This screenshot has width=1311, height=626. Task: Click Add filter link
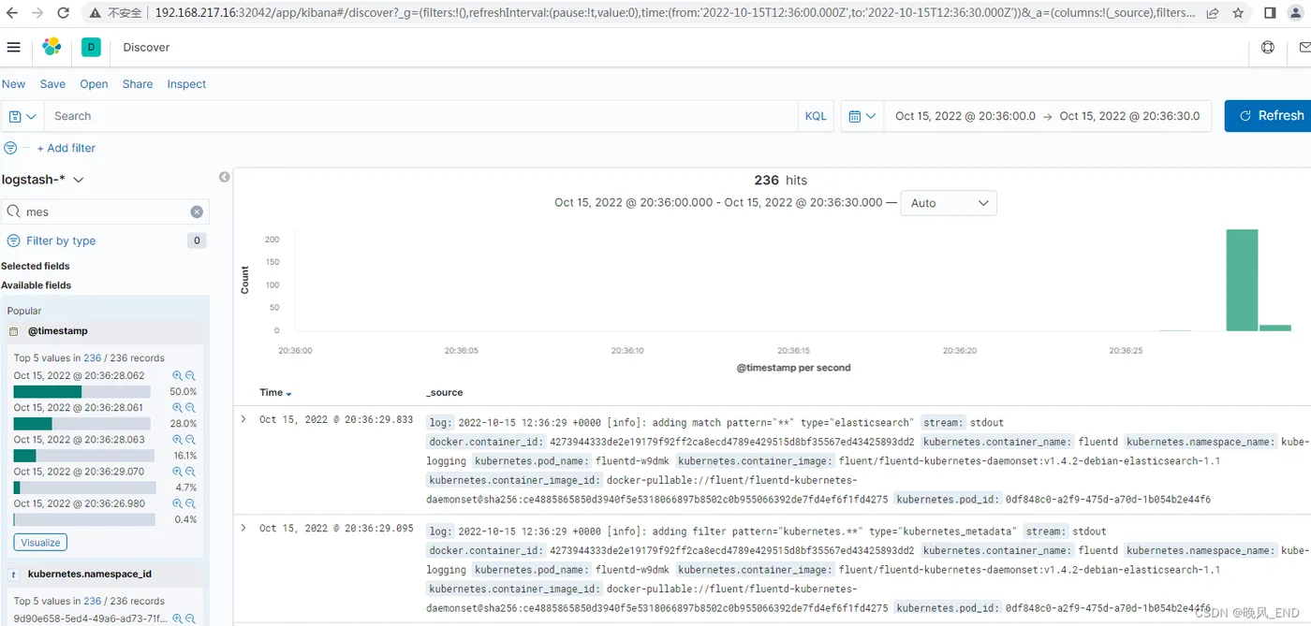[x=66, y=148]
